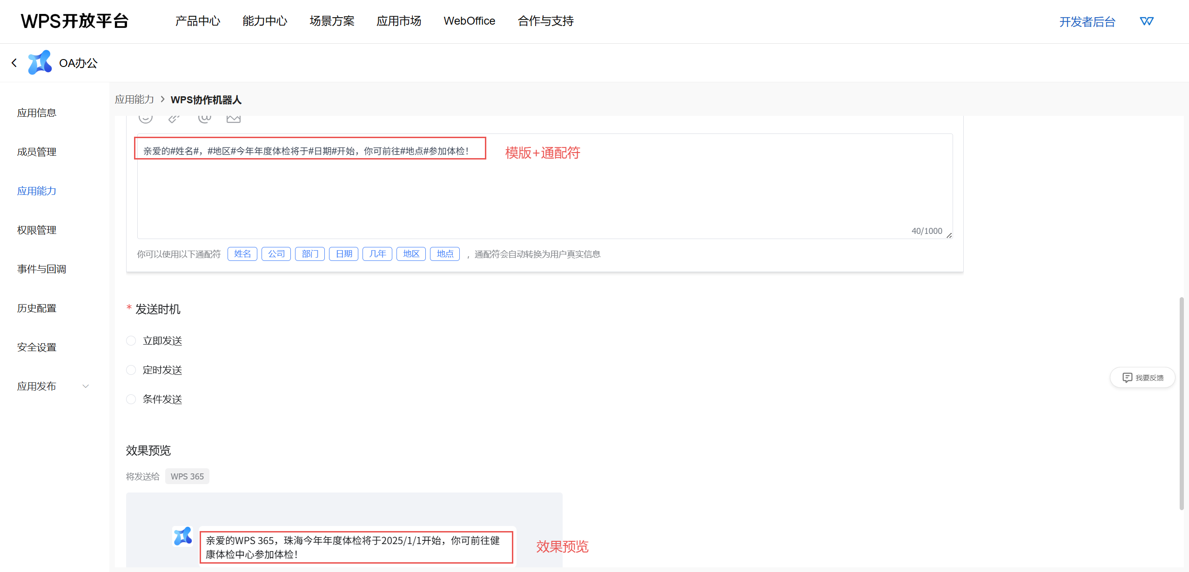
Task: Click the image insert icon
Action: pos(233,118)
